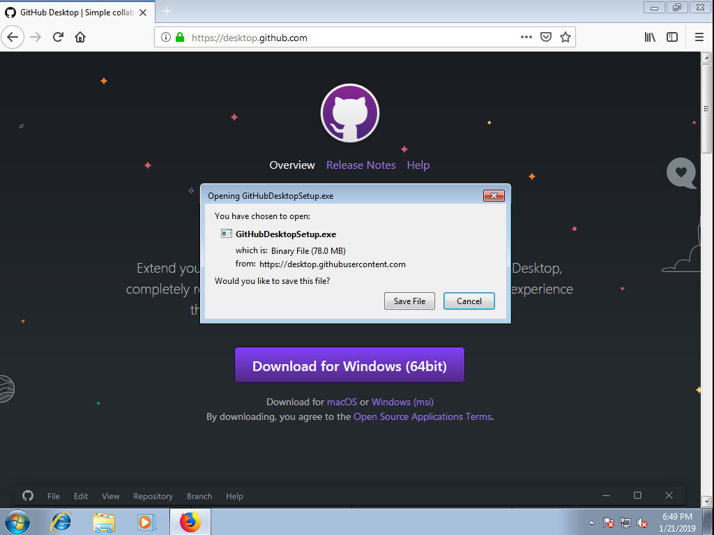This screenshot has width=714, height=535.
Task: Go back with the browser back arrow
Action: pos(13,38)
